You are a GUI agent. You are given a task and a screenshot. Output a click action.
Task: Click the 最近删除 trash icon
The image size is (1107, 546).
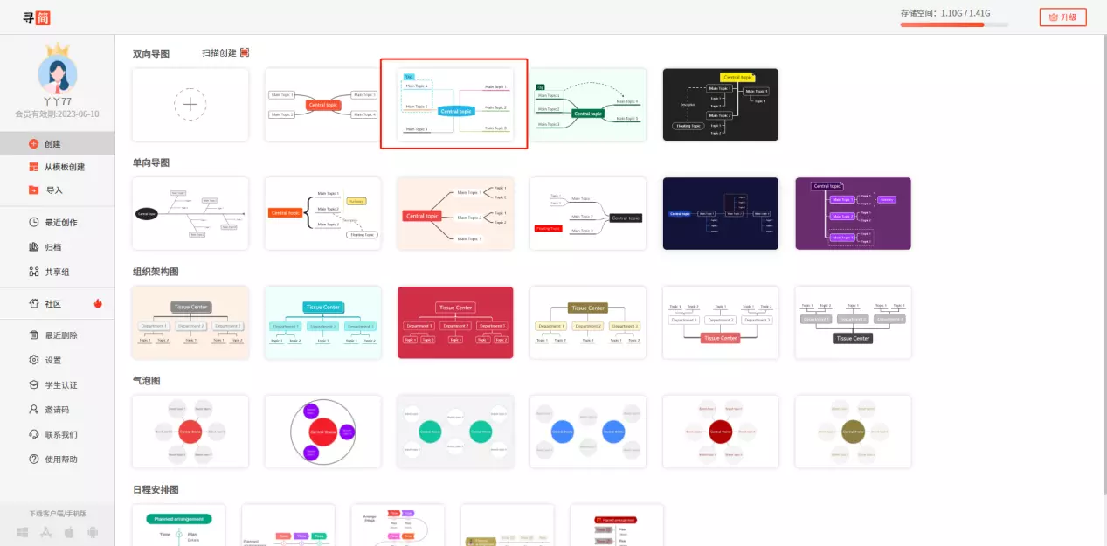[34, 335]
